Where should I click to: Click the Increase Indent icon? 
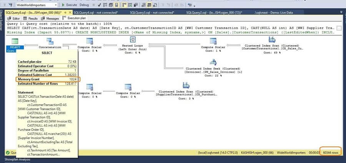pos(182,5)
